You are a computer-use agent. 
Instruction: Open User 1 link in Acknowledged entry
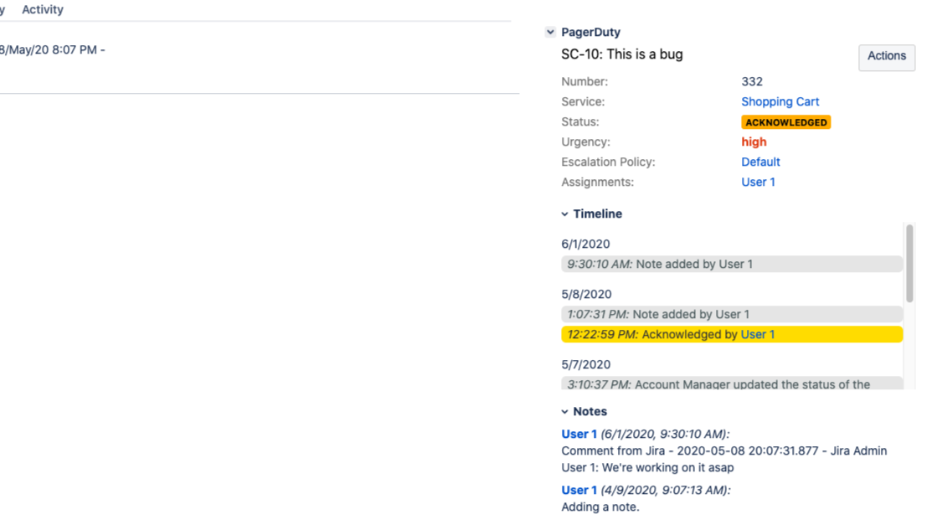coord(757,334)
